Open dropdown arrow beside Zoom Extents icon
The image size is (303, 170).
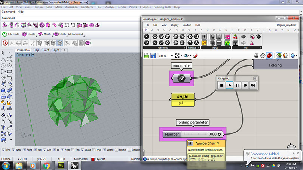point(181,56)
